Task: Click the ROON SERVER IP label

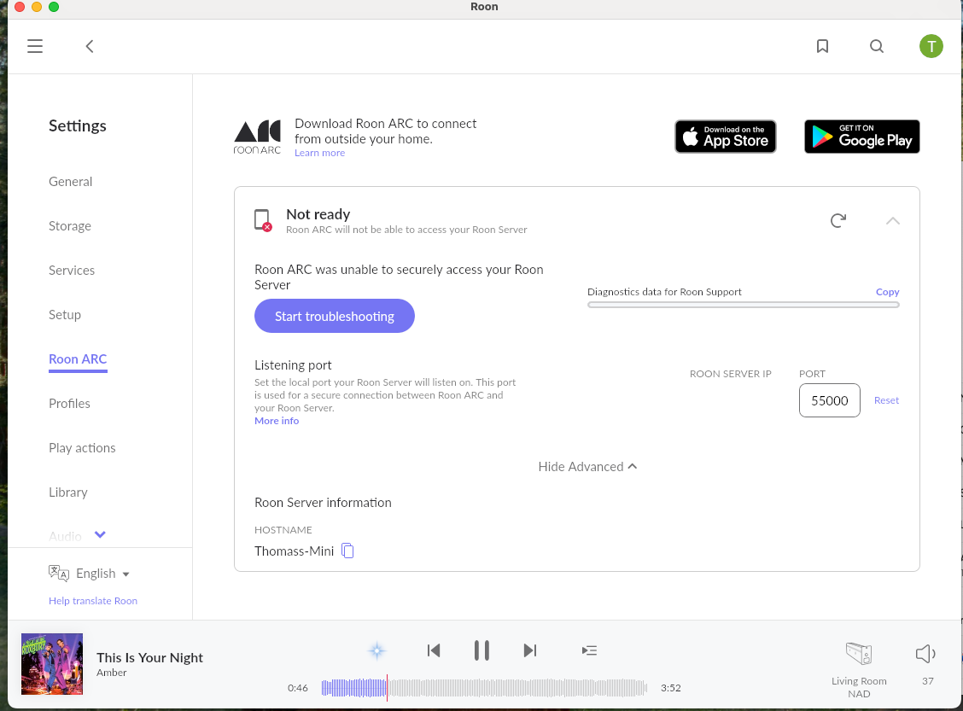Action: pyautogui.click(x=730, y=374)
